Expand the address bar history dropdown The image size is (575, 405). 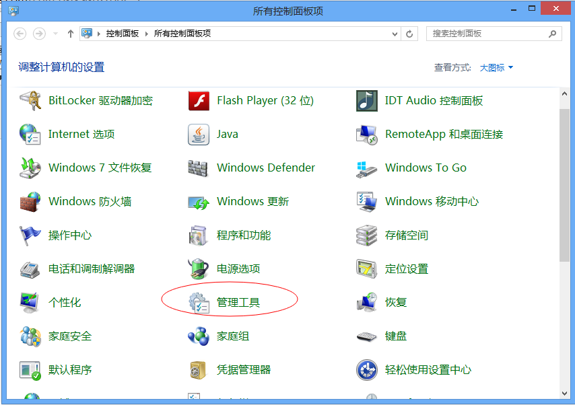(x=395, y=34)
